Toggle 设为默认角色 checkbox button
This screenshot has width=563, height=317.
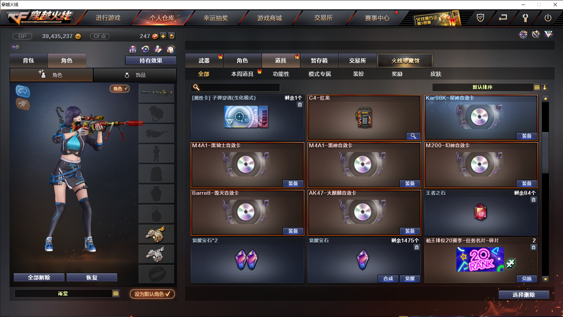(152, 294)
